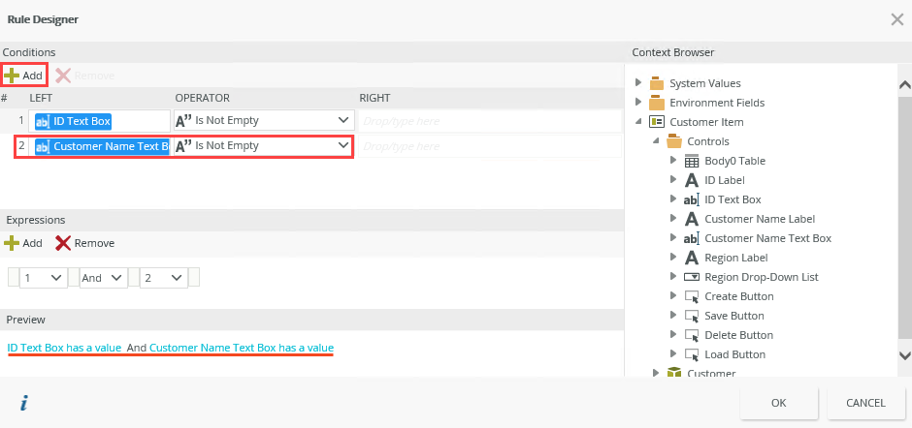Click the Customer Item view icon

(x=657, y=122)
